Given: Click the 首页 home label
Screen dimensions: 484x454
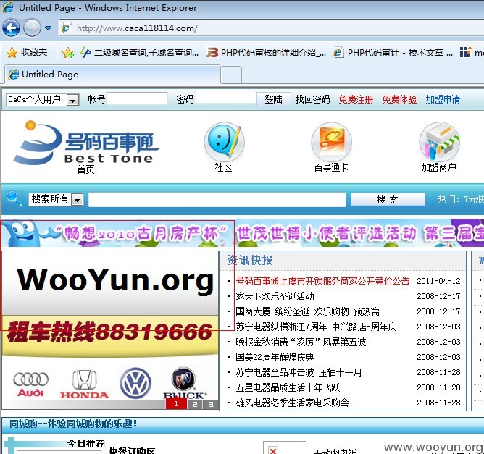Looking at the screenshot, I should coord(85,169).
